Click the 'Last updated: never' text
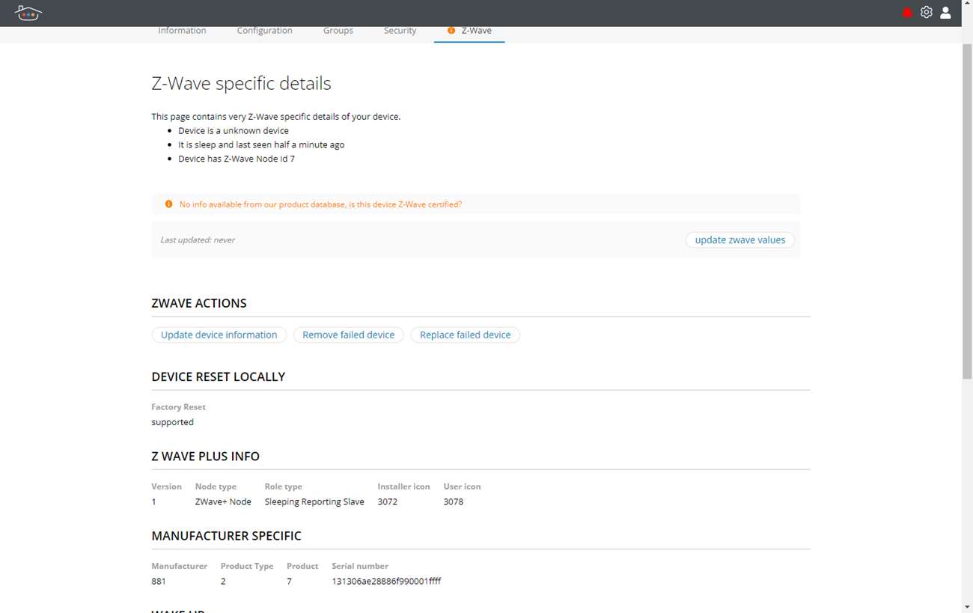The height and width of the screenshot is (613, 973). 198,240
